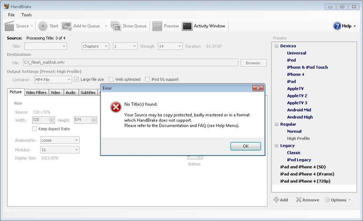
Task: Click the Height stepper arrows
Action: 94,120
